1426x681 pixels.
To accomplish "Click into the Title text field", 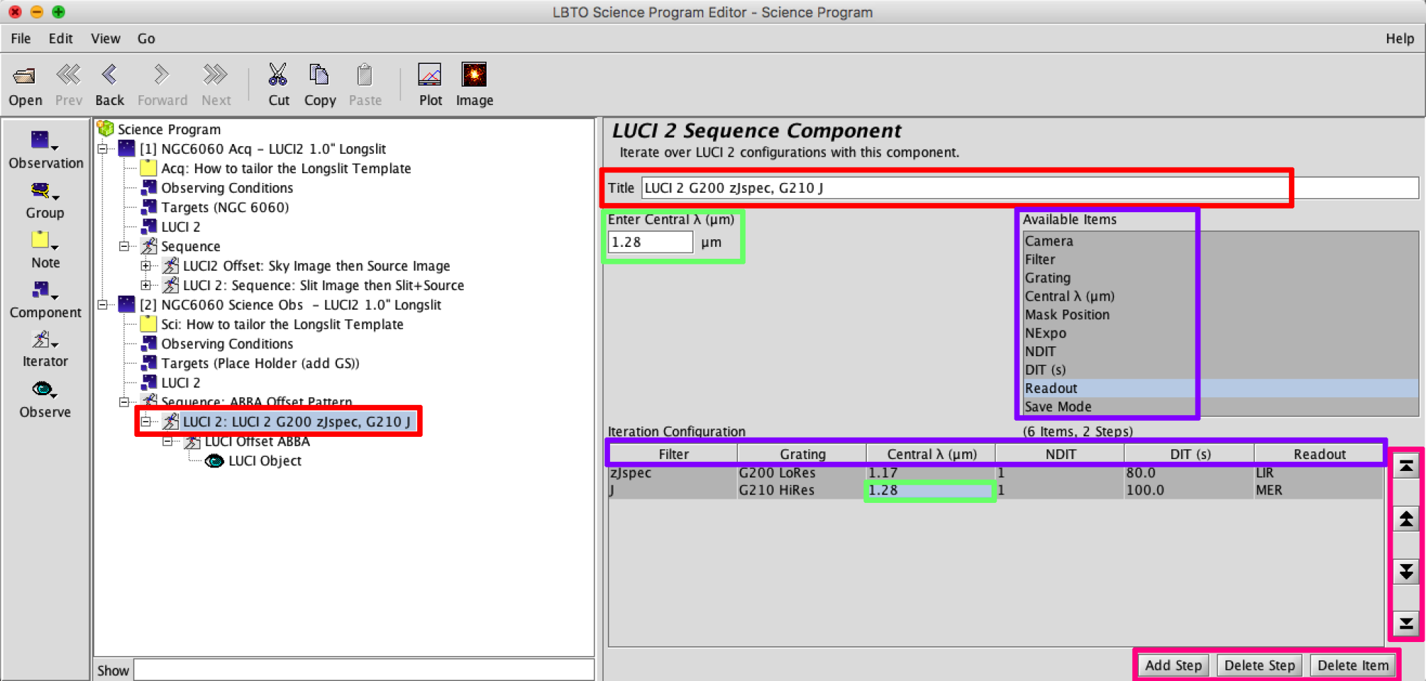I will click(x=1030, y=188).
